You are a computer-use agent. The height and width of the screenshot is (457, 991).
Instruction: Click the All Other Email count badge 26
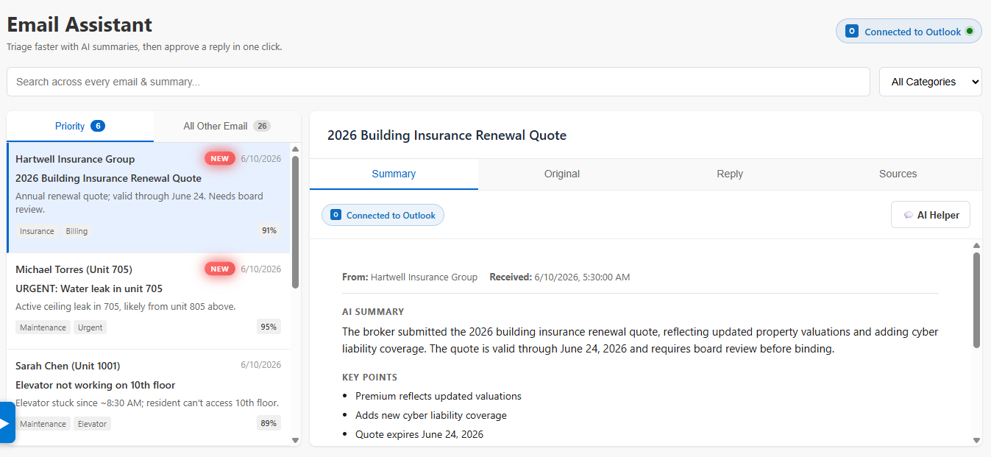(x=262, y=126)
